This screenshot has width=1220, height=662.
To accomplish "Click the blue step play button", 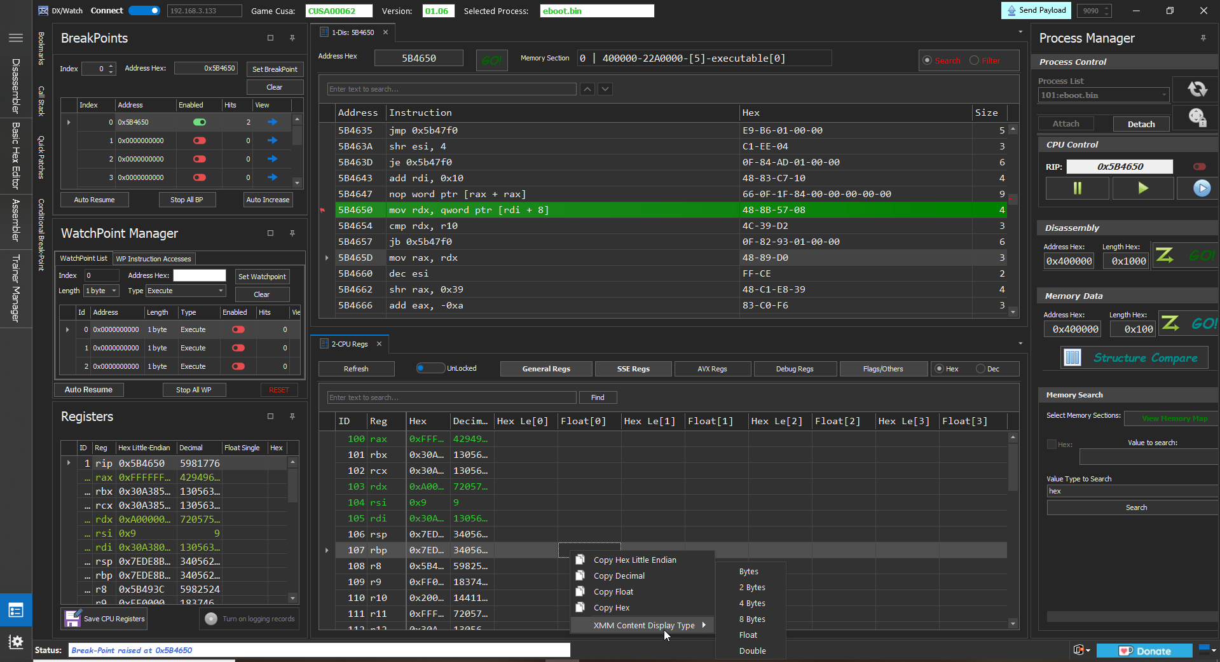I will tap(1202, 188).
